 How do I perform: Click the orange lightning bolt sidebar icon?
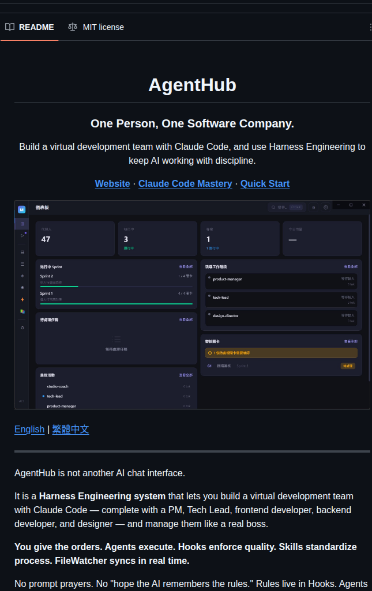(22, 300)
